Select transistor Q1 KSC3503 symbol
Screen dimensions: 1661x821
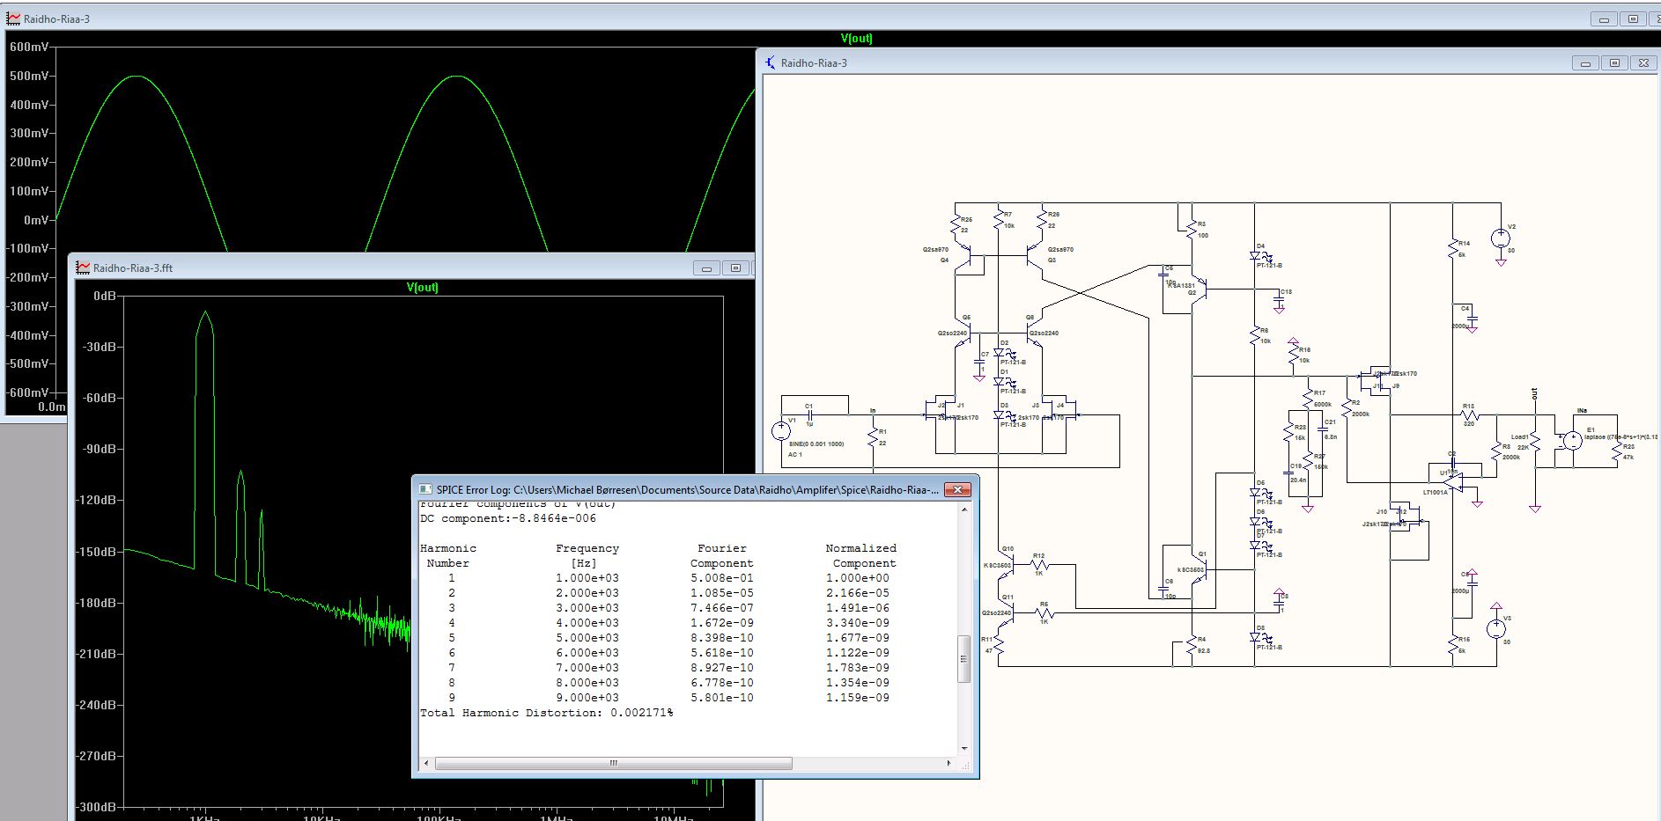[x=1199, y=569]
